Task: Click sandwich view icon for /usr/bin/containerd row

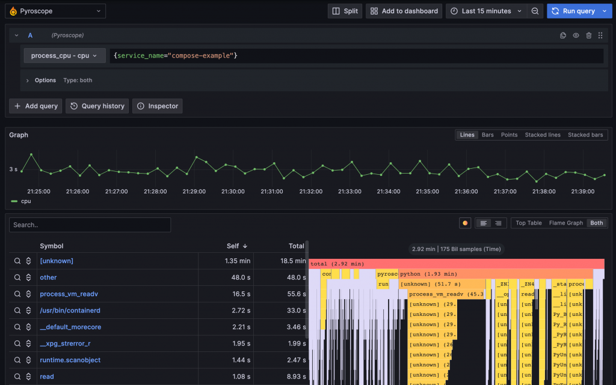Action: 28,311
